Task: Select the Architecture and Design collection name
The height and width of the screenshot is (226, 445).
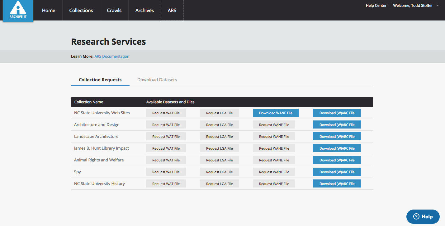Action: pyautogui.click(x=97, y=124)
